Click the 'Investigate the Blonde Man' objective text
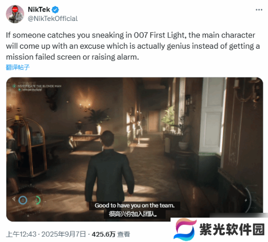This screenshot has width=268, height=242. pyautogui.click(x=39, y=86)
